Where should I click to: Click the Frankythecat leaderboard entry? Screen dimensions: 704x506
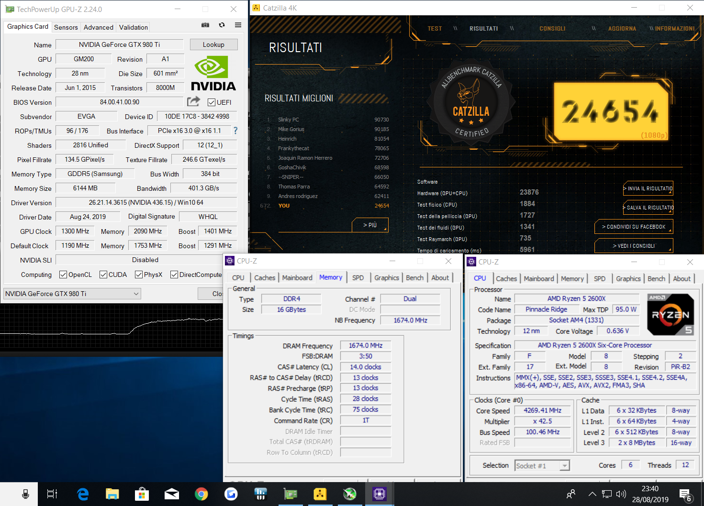click(x=327, y=148)
